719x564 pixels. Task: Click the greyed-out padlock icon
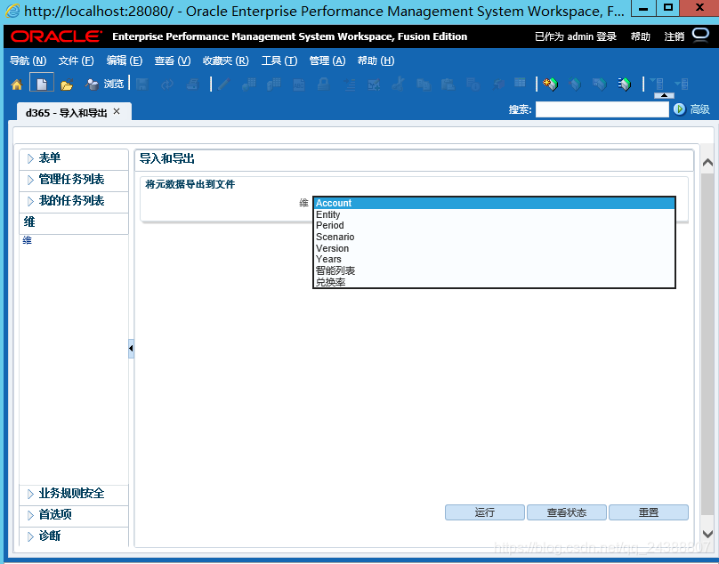point(323,84)
